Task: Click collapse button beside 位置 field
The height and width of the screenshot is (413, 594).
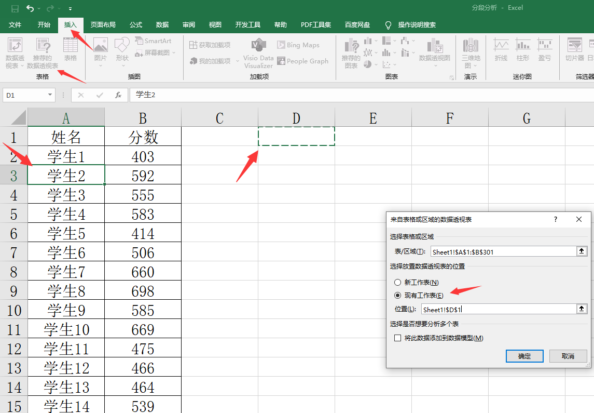Action: pyautogui.click(x=582, y=309)
